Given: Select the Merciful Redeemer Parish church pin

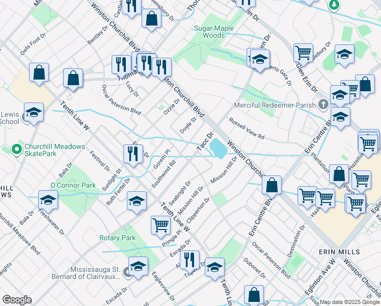Looking at the screenshot, I should pos(323,105).
